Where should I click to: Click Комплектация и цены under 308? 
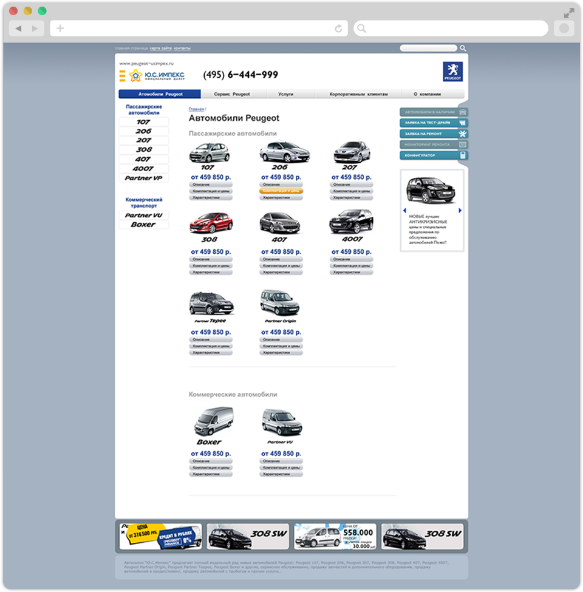[x=211, y=266]
